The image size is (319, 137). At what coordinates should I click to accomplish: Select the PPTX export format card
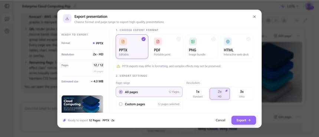pyautogui.click(x=132, y=47)
